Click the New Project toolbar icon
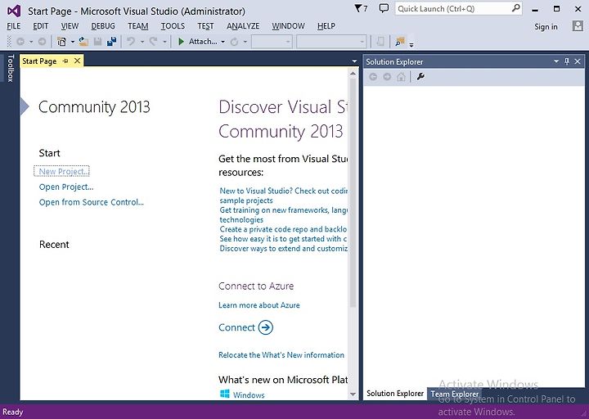The width and height of the screenshot is (589, 419). 62,42
